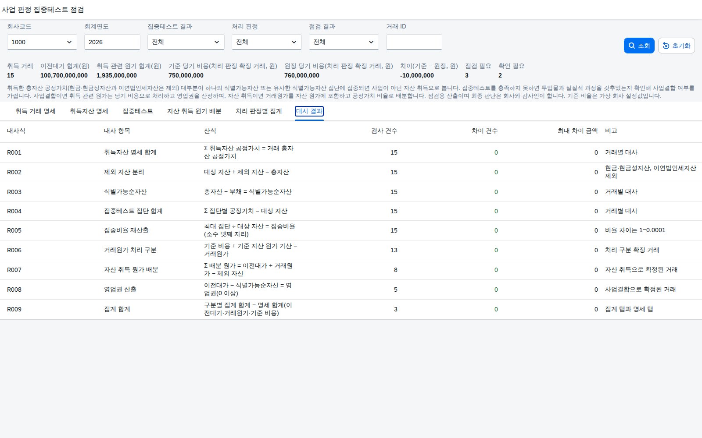The width and height of the screenshot is (702, 438).
Task: Open the 점검 결과 dropdown
Action: pyautogui.click(x=344, y=42)
